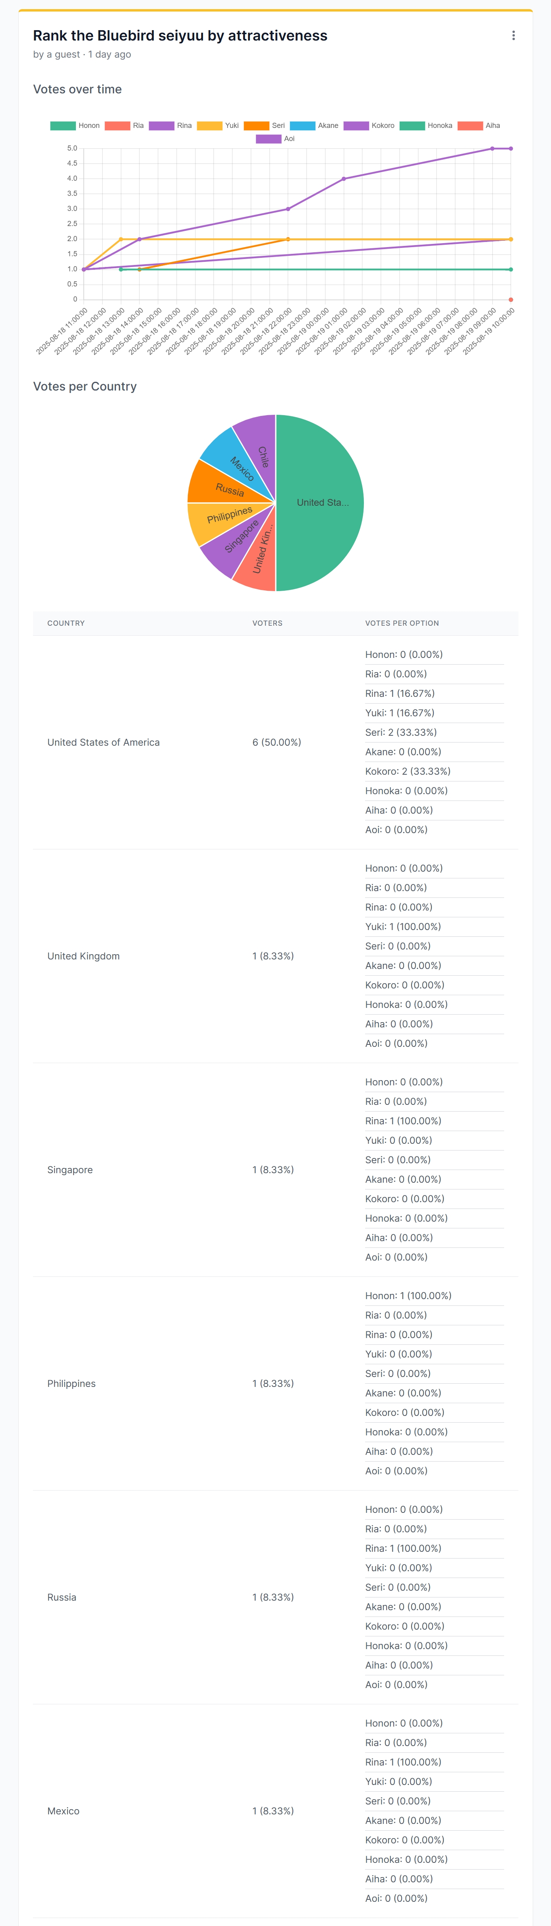Toggle Rina series visibility in legend
This screenshot has height=1926, width=551.
click(x=170, y=126)
